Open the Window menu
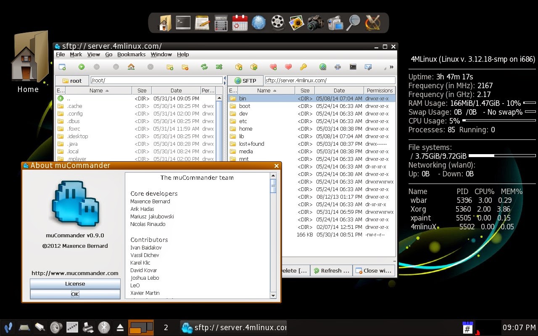This screenshot has width=538, height=336. (161, 54)
